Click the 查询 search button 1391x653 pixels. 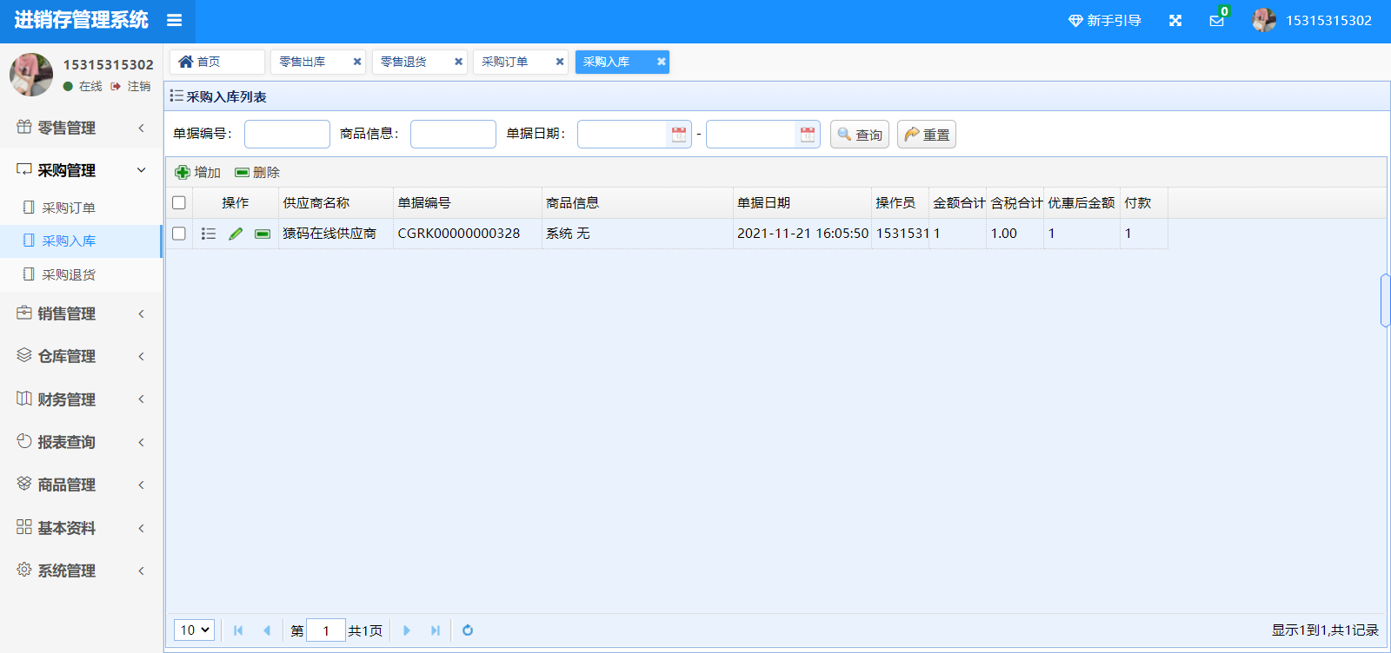point(859,135)
